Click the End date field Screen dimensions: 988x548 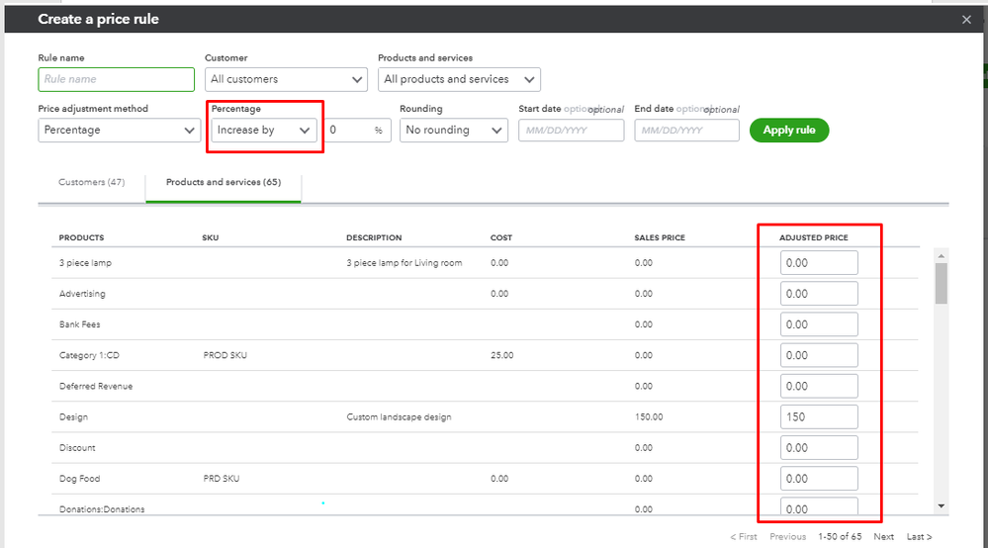tap(686, 130)
